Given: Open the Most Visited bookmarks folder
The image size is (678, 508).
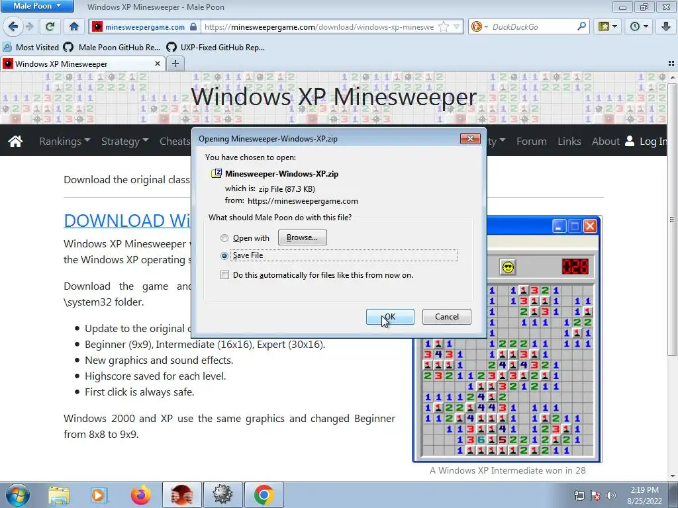Looking at the screenshot, I should (x=30, y=47).
